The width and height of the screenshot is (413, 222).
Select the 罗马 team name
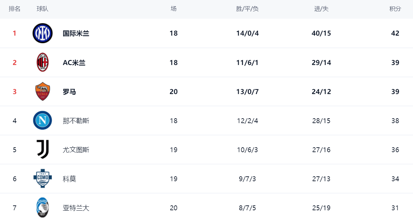[70, 92]
